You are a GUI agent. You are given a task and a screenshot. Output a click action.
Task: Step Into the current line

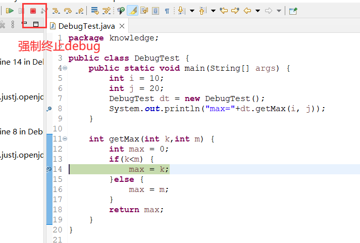coord(56,11)
